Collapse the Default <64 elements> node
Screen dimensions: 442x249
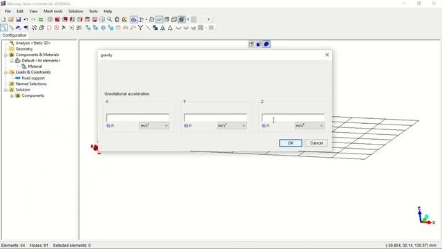[12, 61]
